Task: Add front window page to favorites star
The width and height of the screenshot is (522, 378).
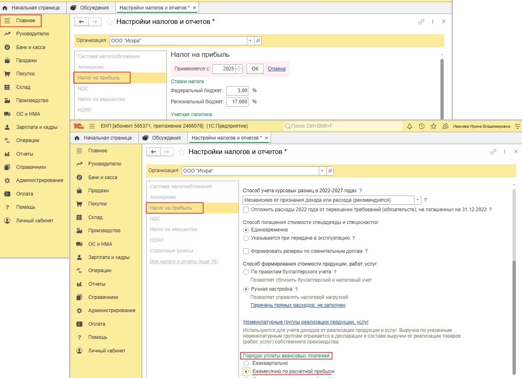Action: [x=181, y=152]
